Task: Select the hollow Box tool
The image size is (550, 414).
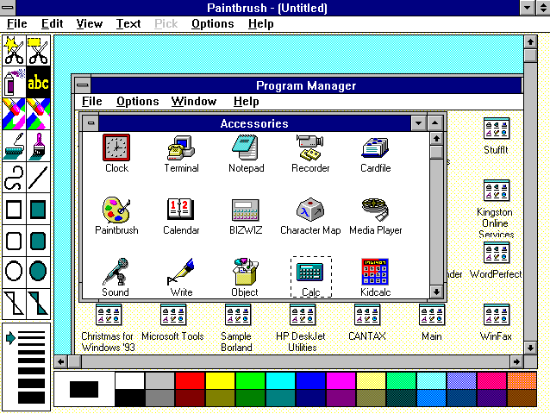Action: click(14, 209)
